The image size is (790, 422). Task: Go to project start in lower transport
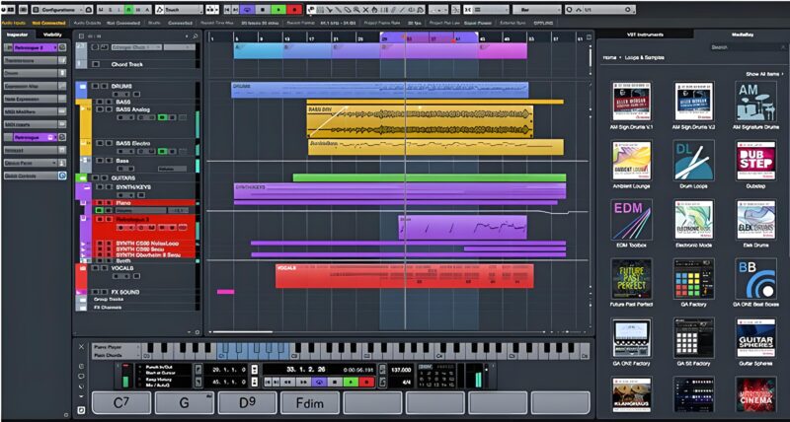(268, 382)
